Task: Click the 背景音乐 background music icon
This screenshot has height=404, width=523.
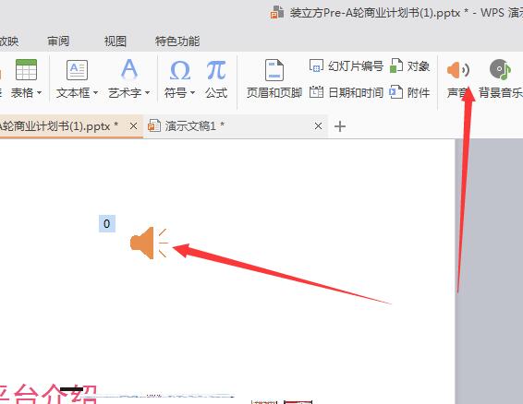Action: [x=500, y=69]
